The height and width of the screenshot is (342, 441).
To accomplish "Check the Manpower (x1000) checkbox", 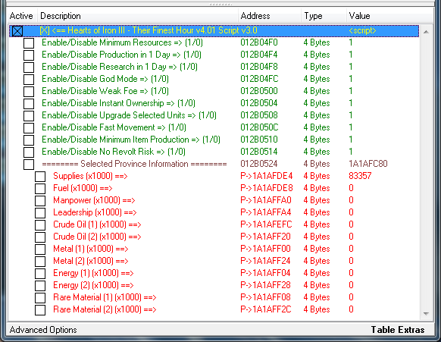I will click(40, 201).
